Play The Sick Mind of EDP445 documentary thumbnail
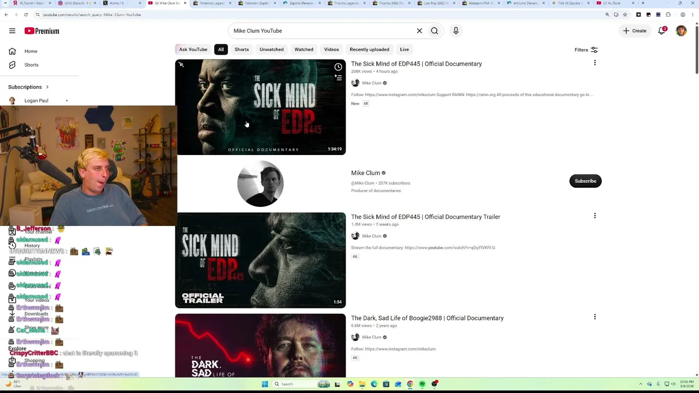This screenshot has width=699, height=393. [x=260, y=107]
